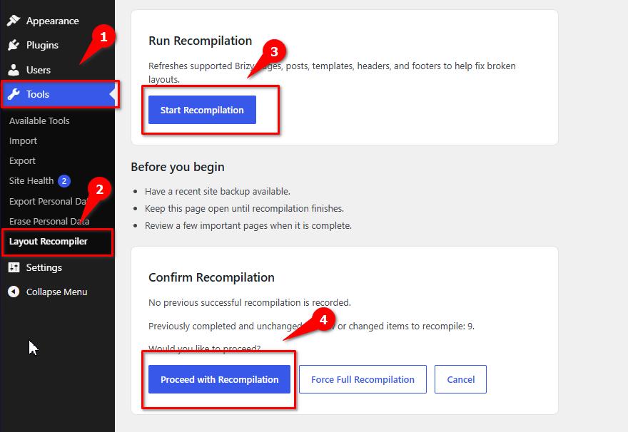Click the Appearance paintbrush icon
The image size is (628, 432).
(x=14, y=21)
